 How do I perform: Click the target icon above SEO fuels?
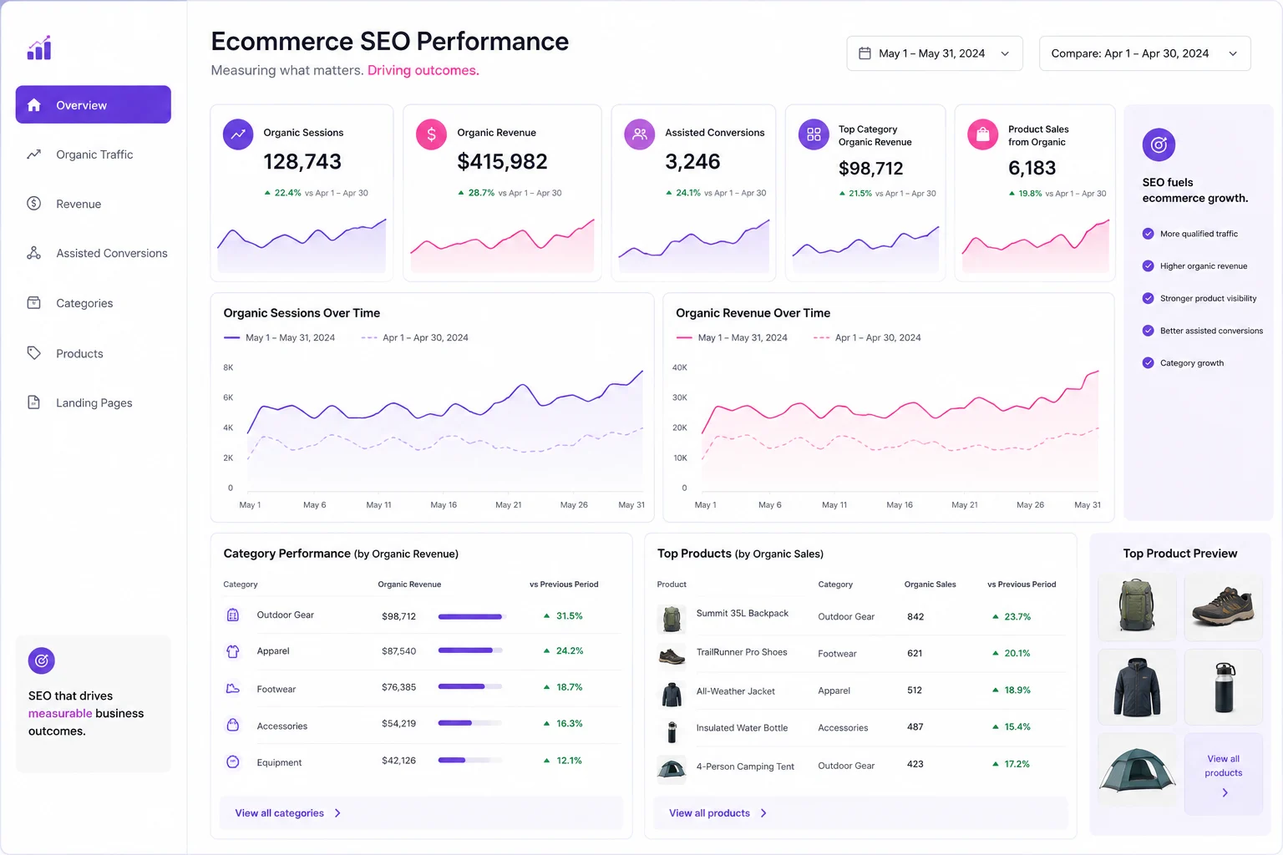(x=1159, y=145)
